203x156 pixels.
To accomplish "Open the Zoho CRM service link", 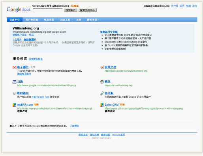I will point(112,105).
